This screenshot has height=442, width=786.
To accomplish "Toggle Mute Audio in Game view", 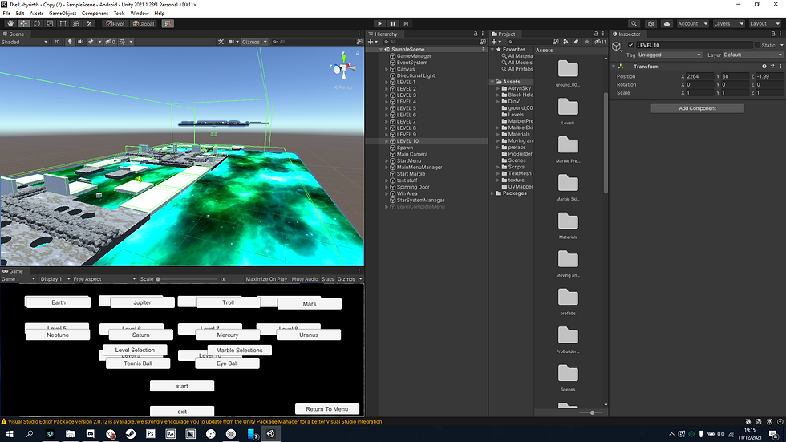I will (x=305, y=278).
